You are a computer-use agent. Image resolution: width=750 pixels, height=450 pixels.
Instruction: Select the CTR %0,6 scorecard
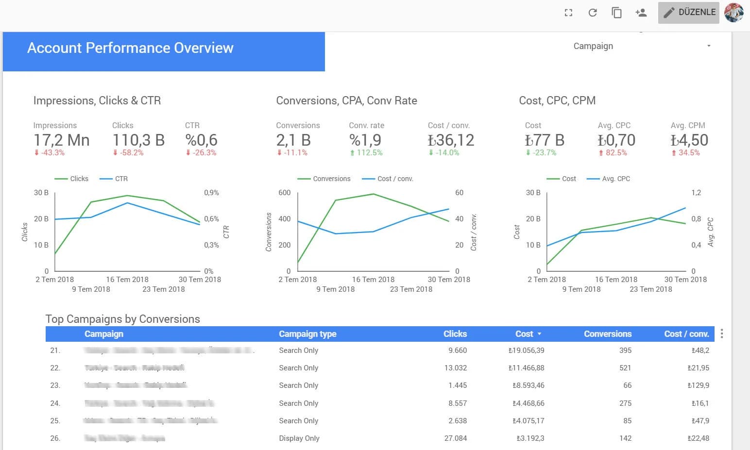pos(201,139)
